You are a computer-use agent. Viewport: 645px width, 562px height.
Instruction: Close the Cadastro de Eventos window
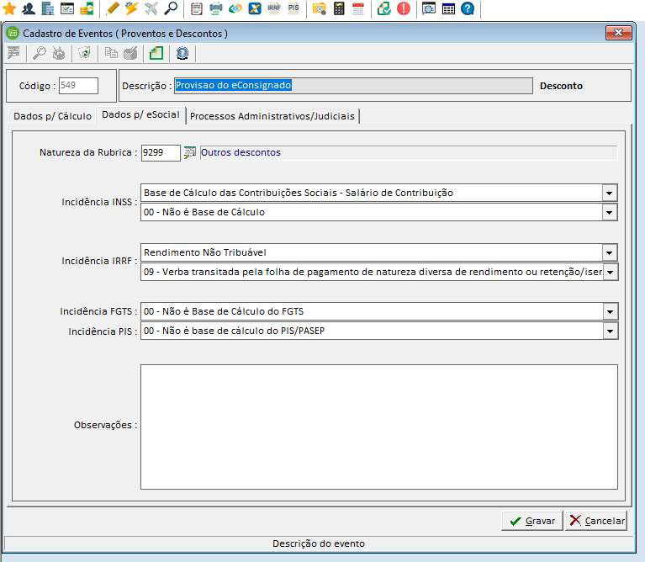point(618,33)
